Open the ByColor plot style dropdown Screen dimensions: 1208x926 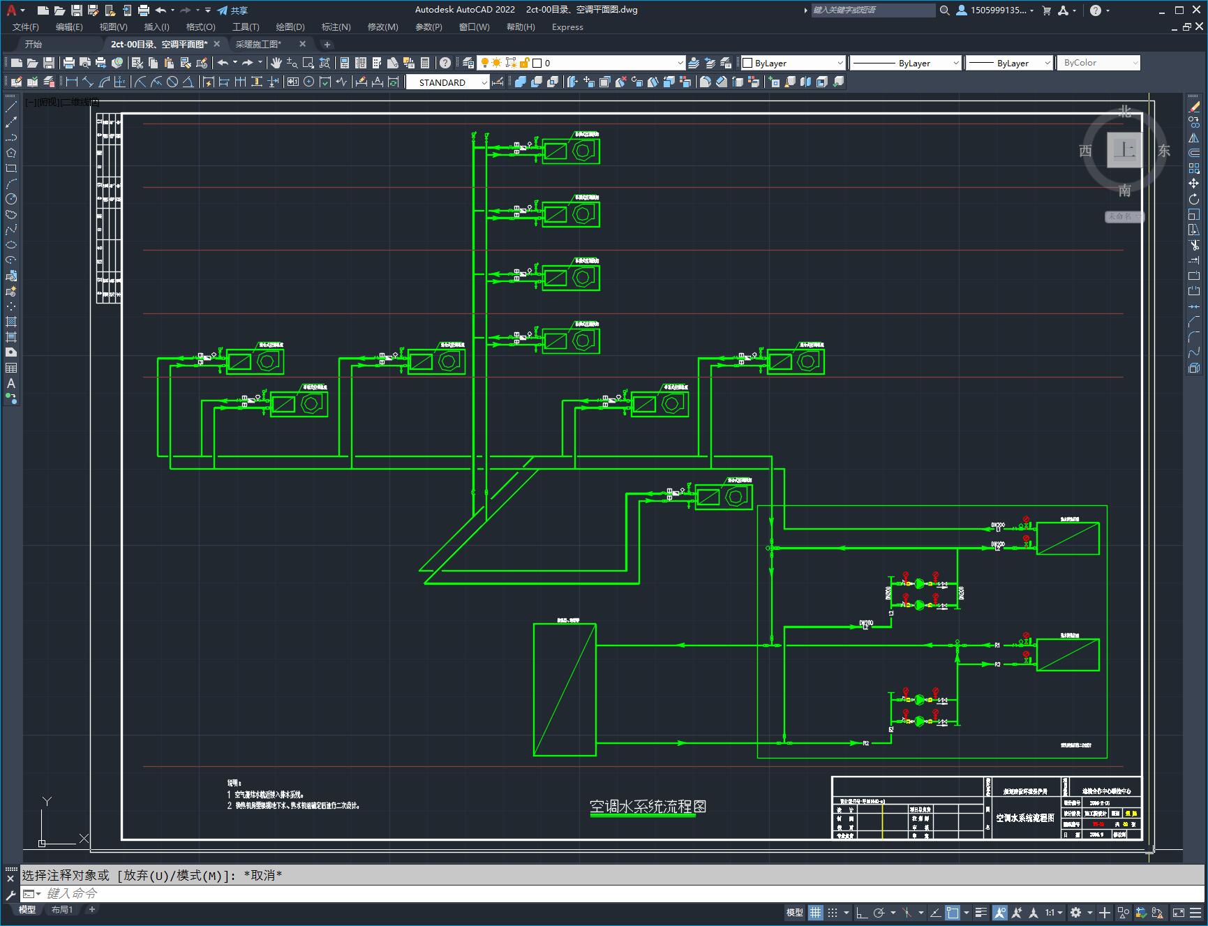coord(1098,63)
